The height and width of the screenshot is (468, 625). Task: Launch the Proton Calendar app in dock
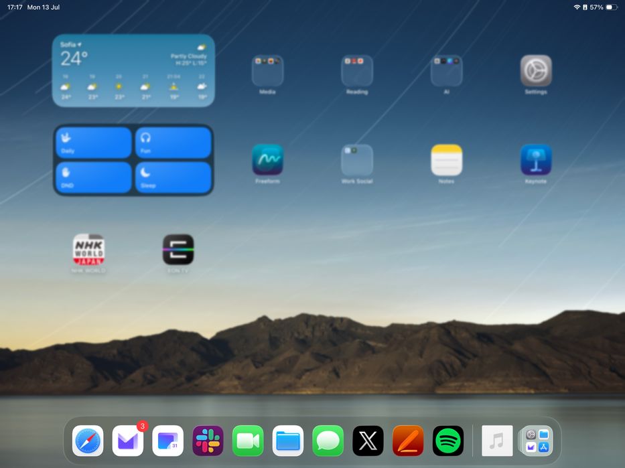168,441
